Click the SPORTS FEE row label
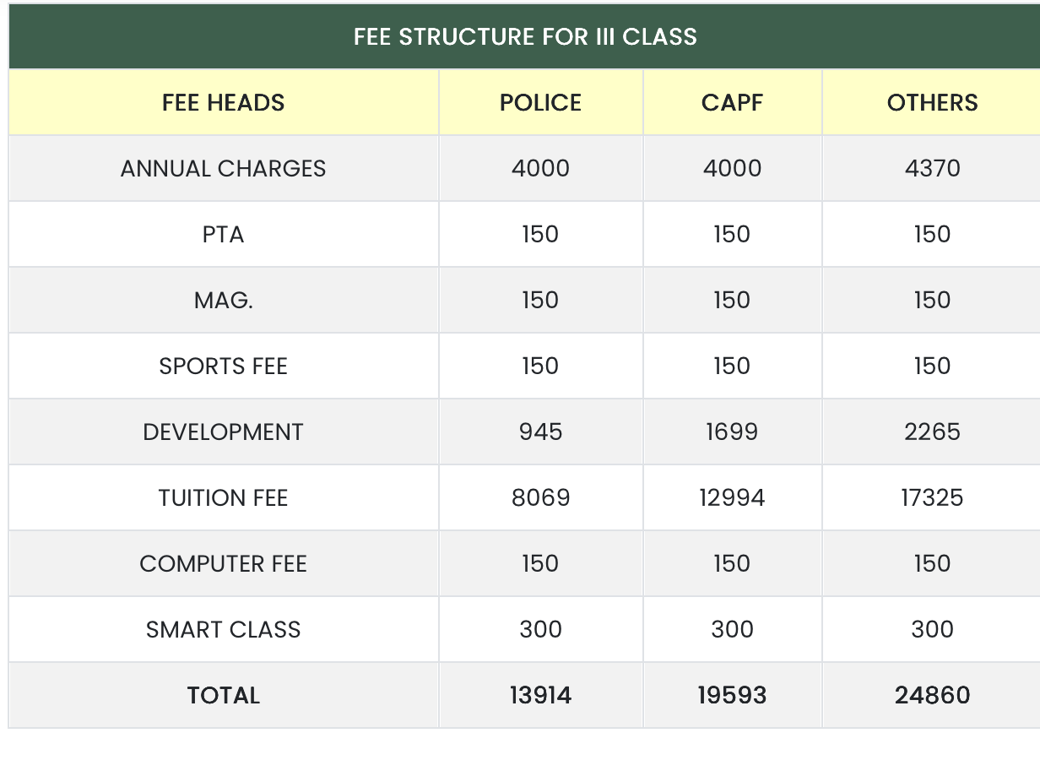Image resolution: width=1040 pixels, height=771 pixels. click(224, 366)
